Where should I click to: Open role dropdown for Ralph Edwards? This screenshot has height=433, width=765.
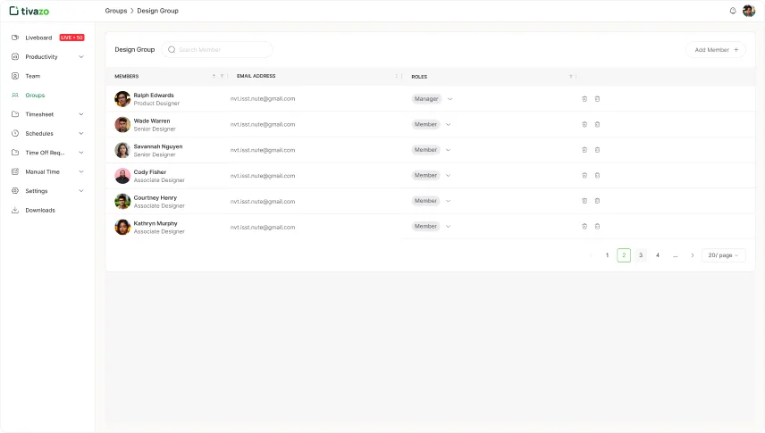coord(450,99)
